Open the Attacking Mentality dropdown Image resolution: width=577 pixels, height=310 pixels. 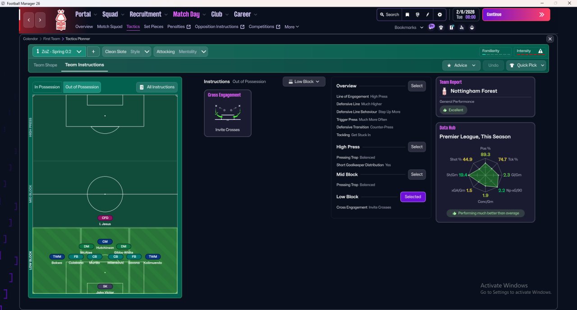[x=181, y=52]
